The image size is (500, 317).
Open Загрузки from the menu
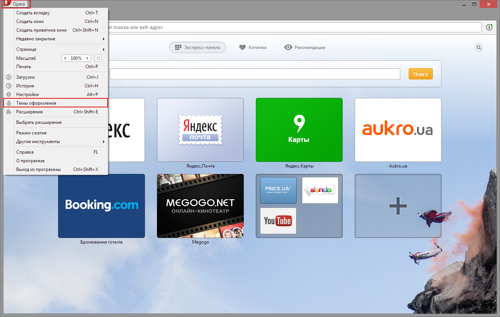(56, 77)
